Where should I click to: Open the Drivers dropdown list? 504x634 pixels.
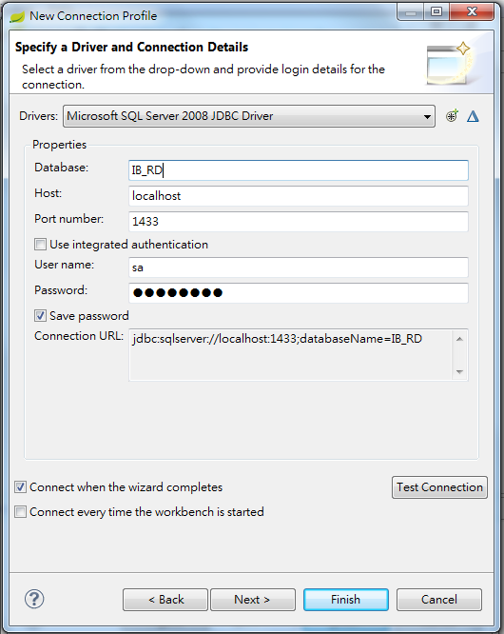tap(249, 116)
